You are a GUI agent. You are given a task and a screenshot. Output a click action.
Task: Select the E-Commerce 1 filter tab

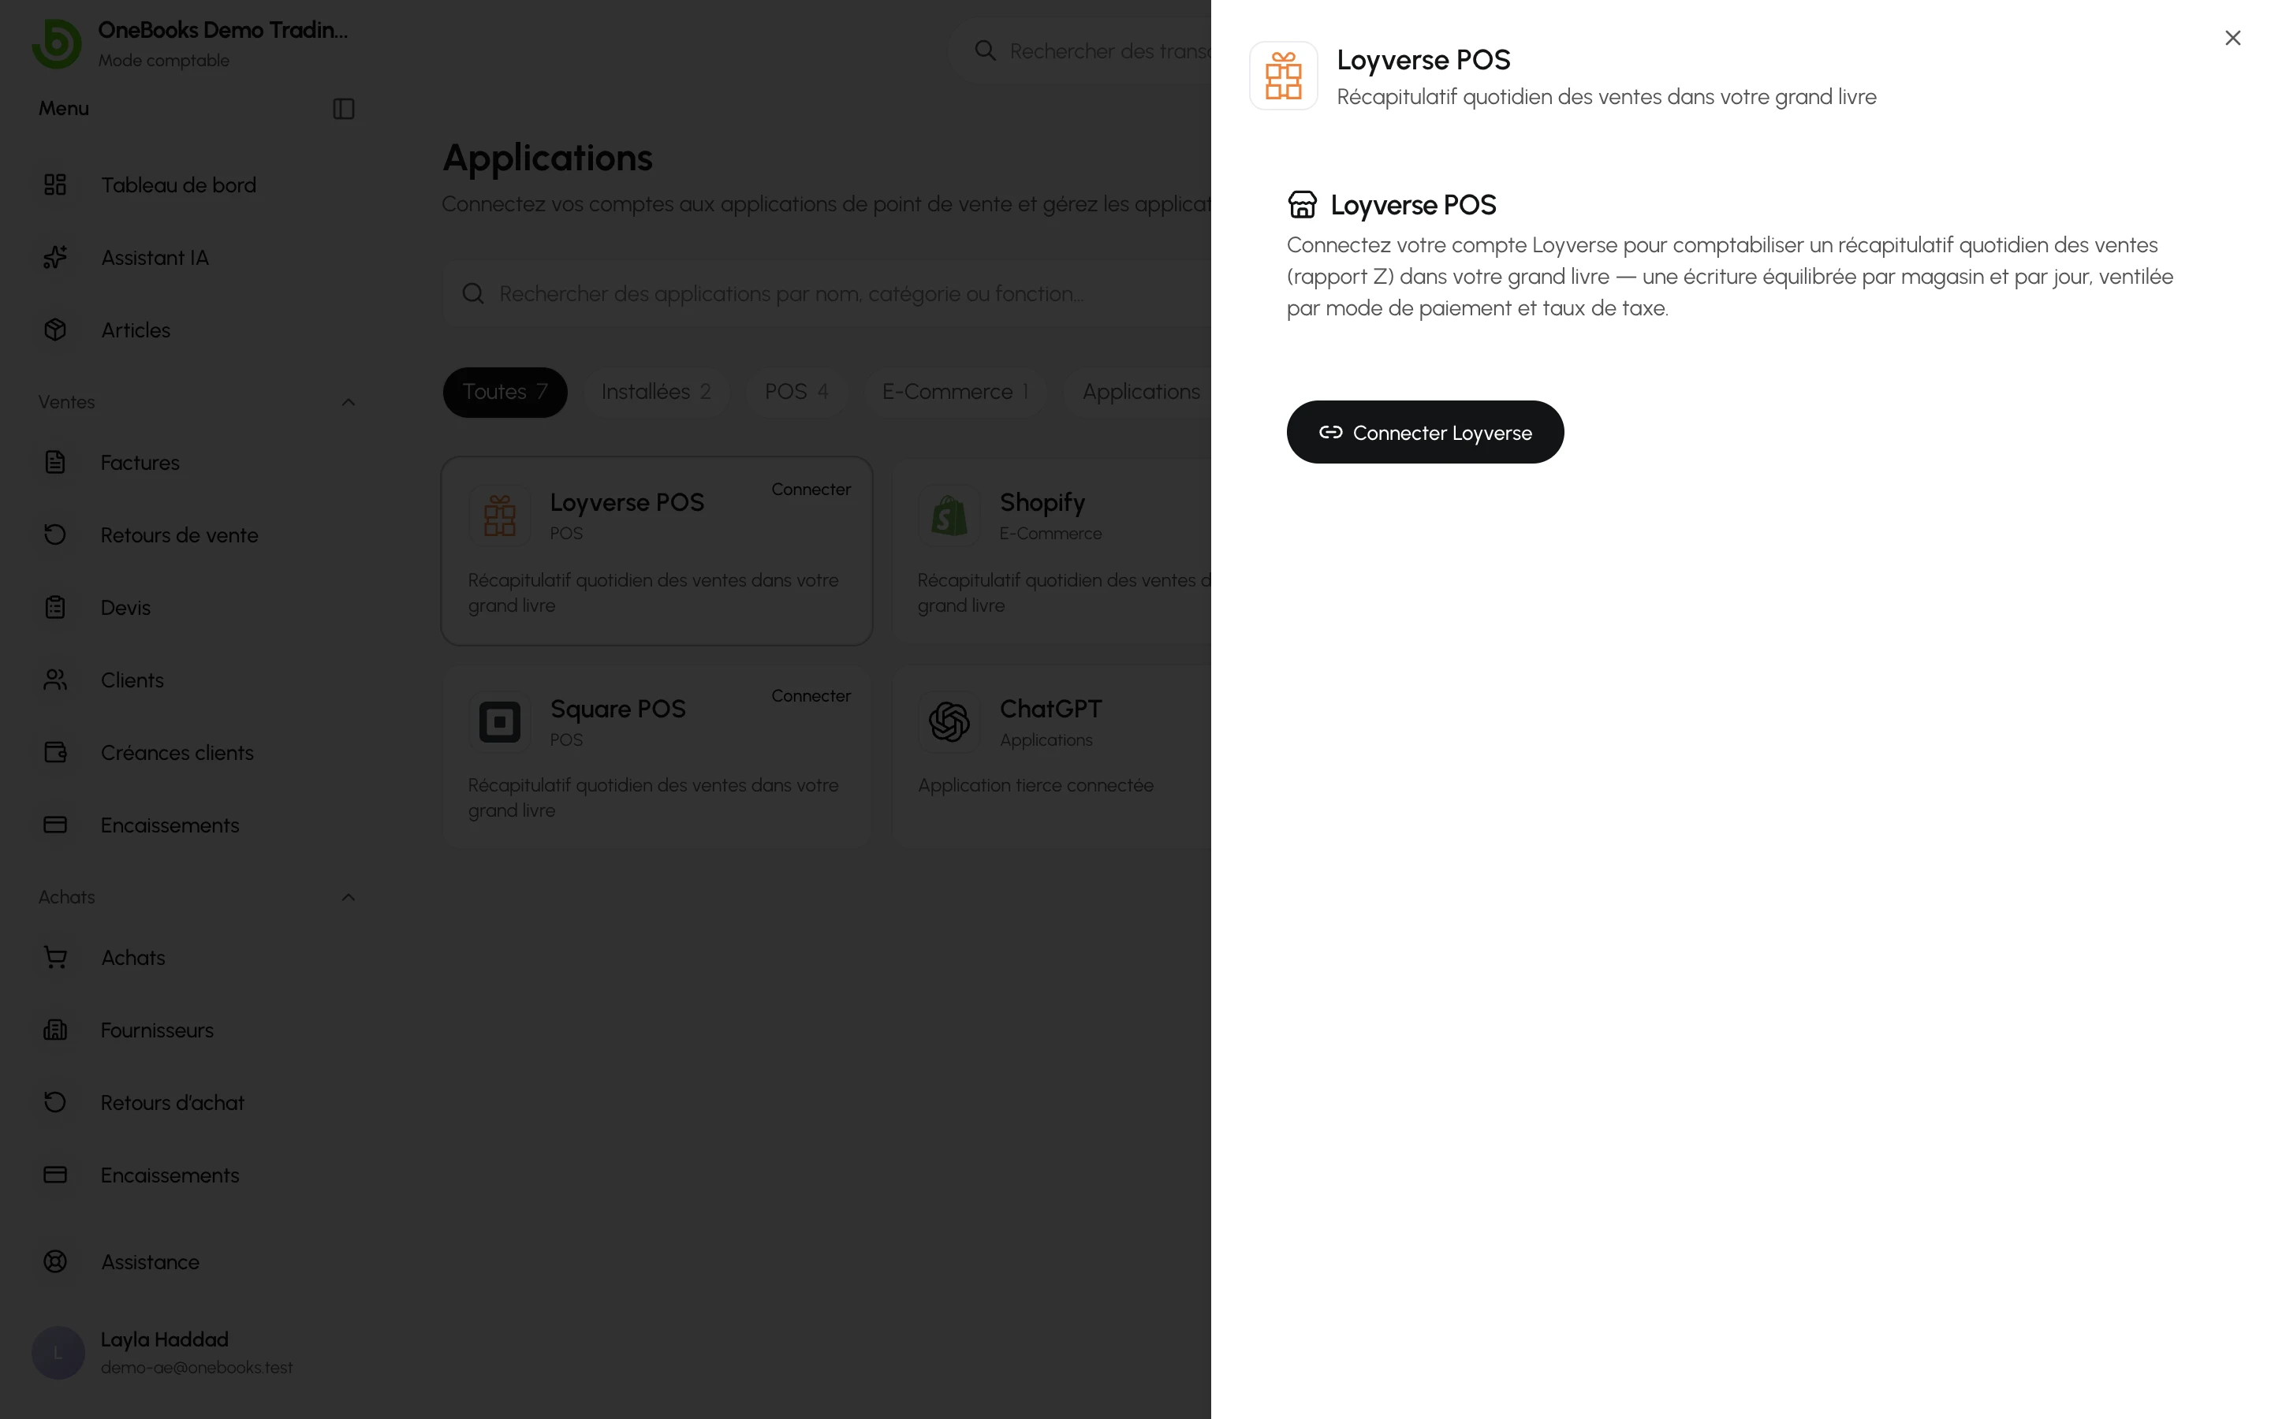pos(956,391)
